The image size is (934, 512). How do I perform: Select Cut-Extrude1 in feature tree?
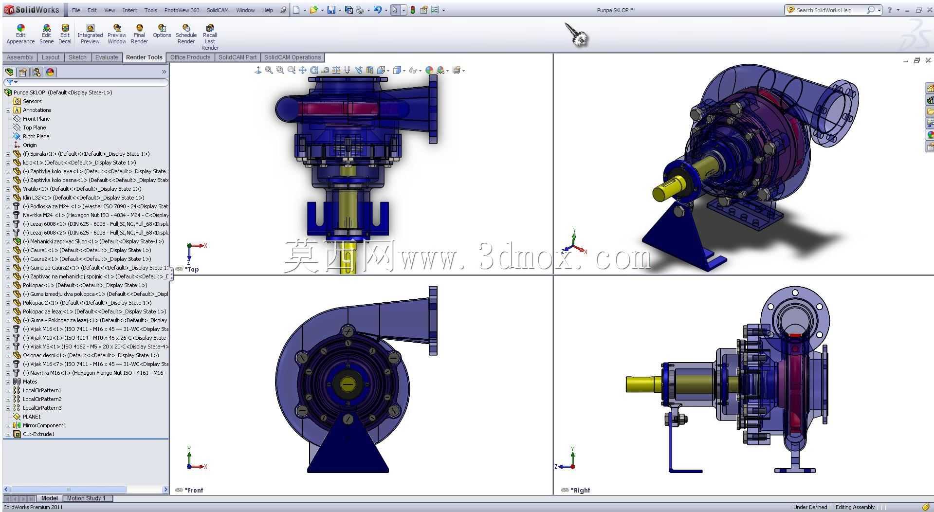38,434
